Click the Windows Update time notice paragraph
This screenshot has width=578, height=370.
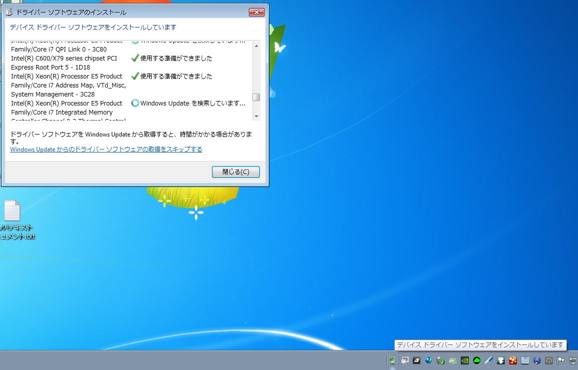(131, 137)
